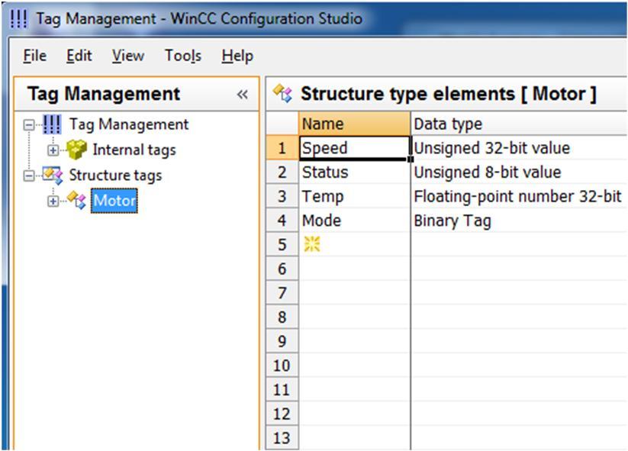Image resolution: width=628 pixels, height=451 pixels.
Task: Select row header 4
Action: pos(282,221)
